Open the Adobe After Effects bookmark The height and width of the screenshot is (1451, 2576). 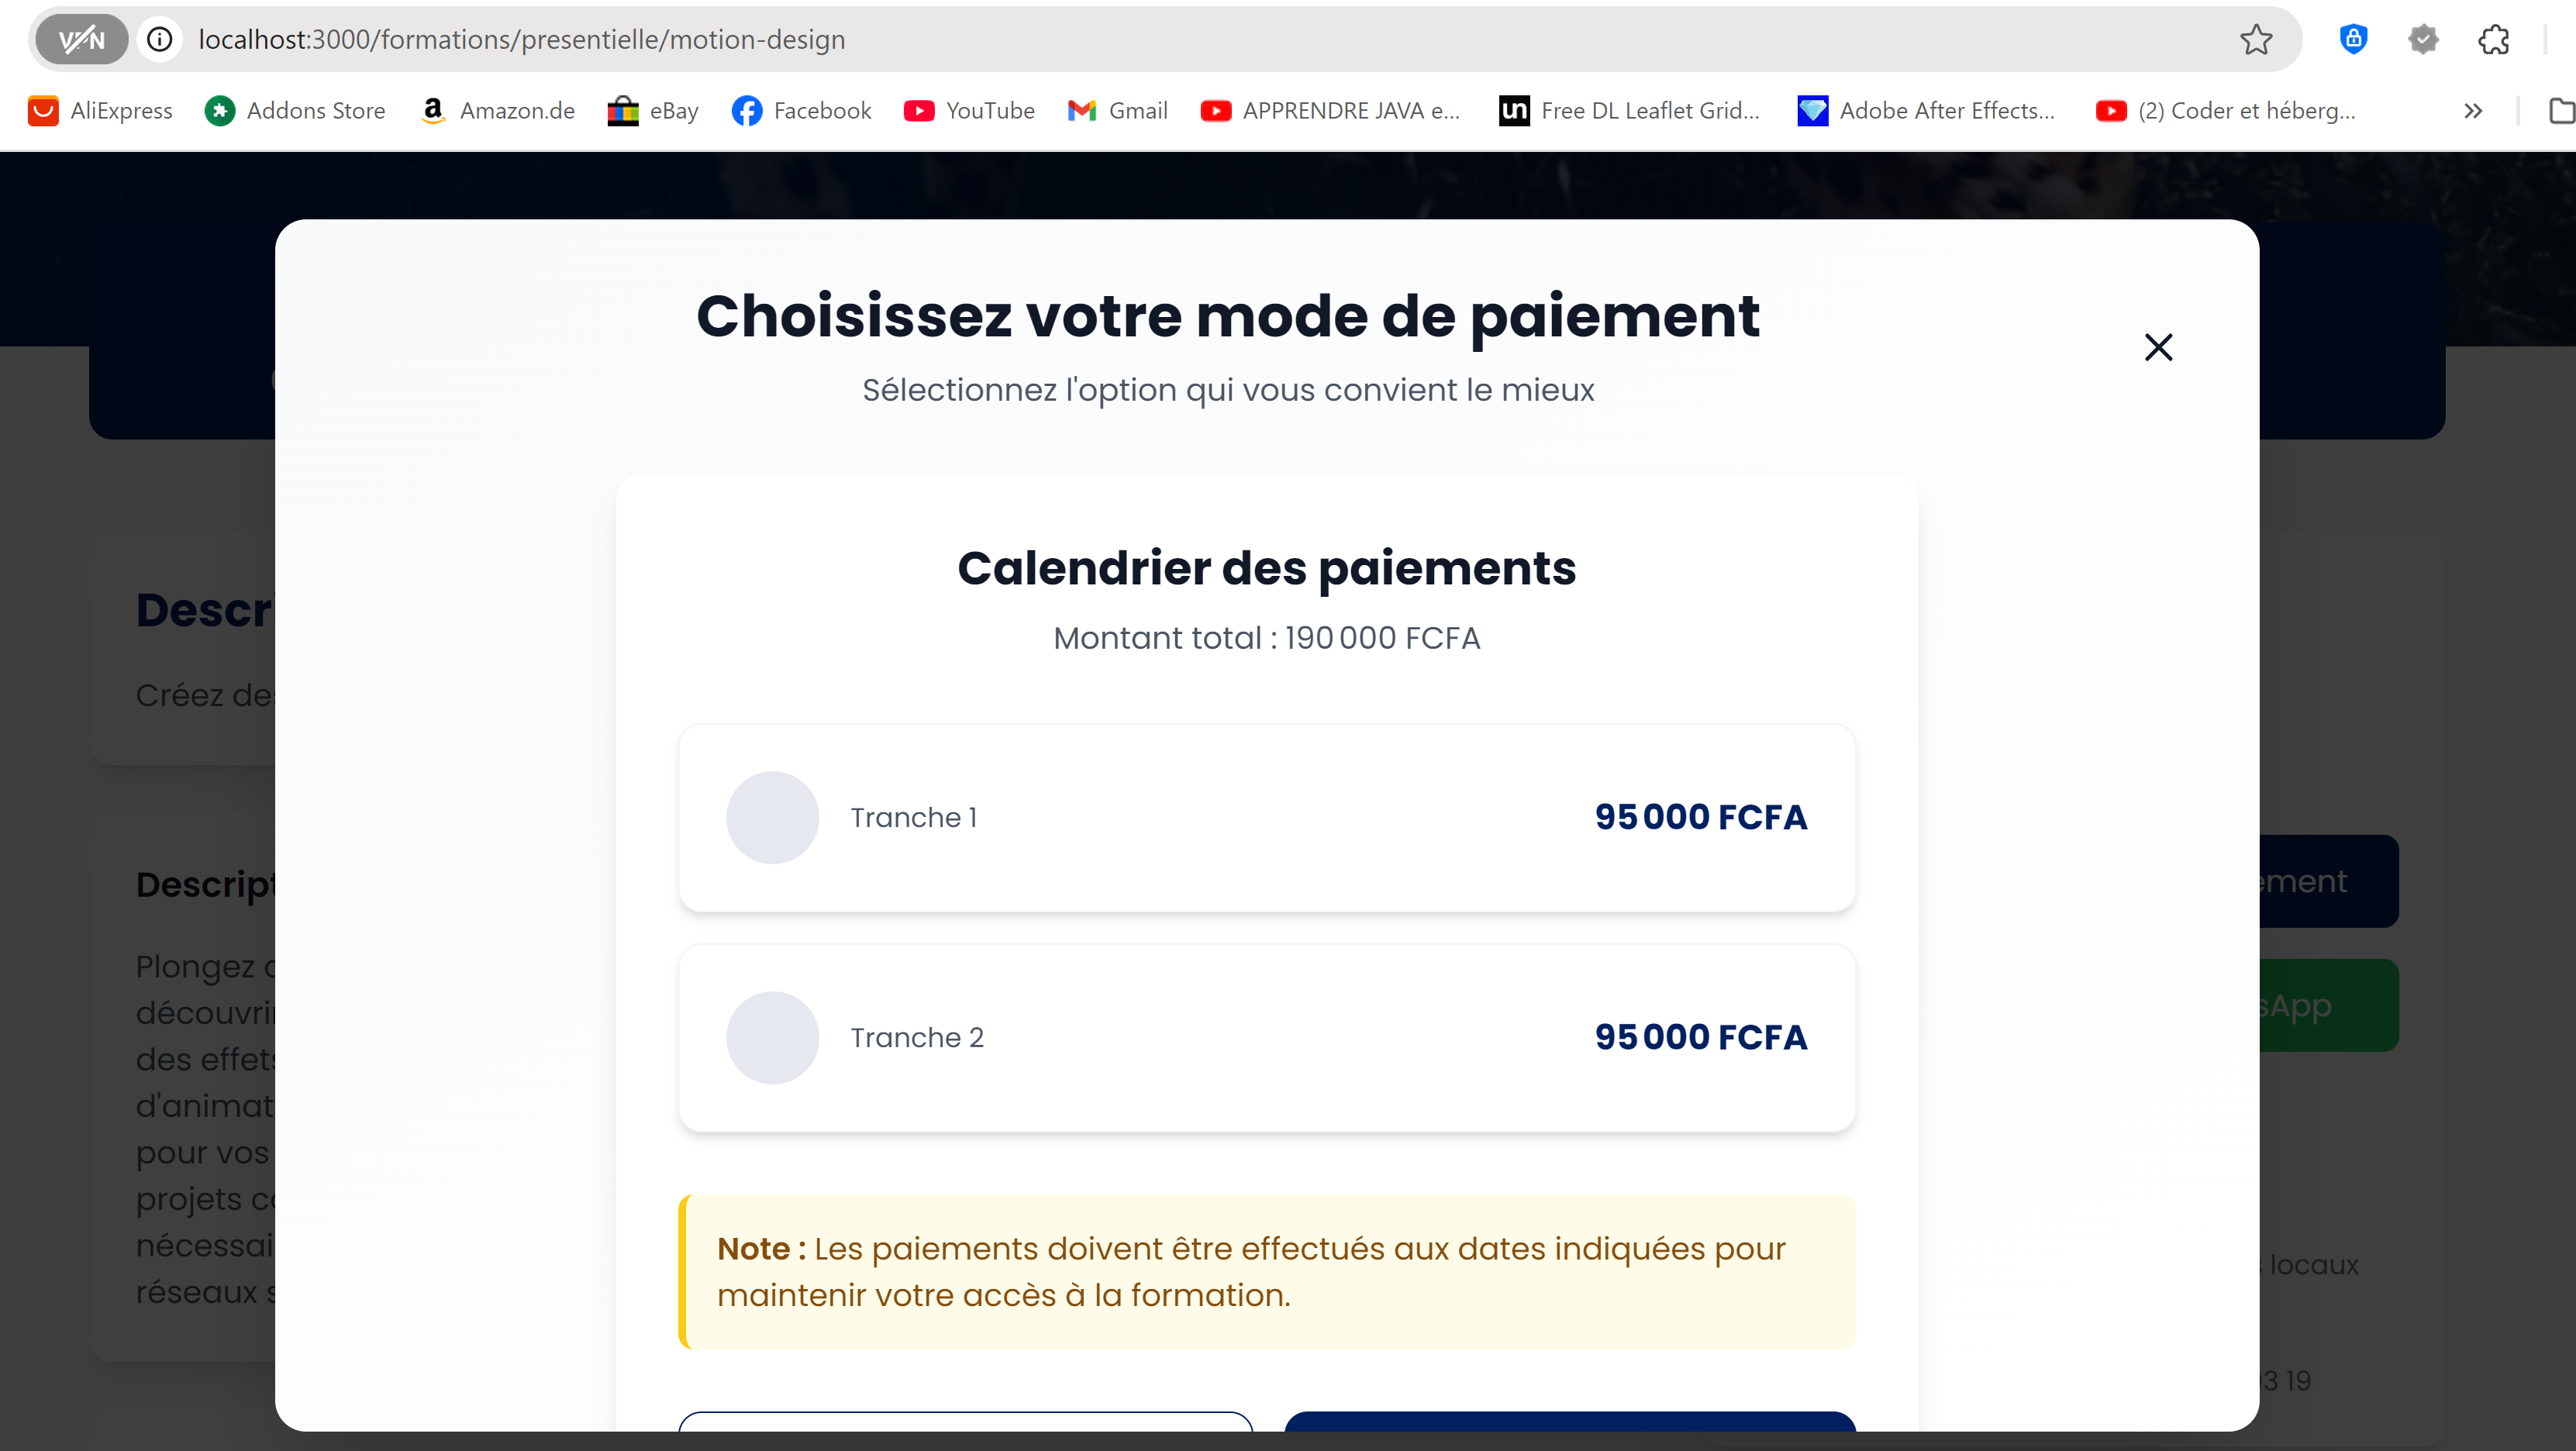tap(1926, 110)
